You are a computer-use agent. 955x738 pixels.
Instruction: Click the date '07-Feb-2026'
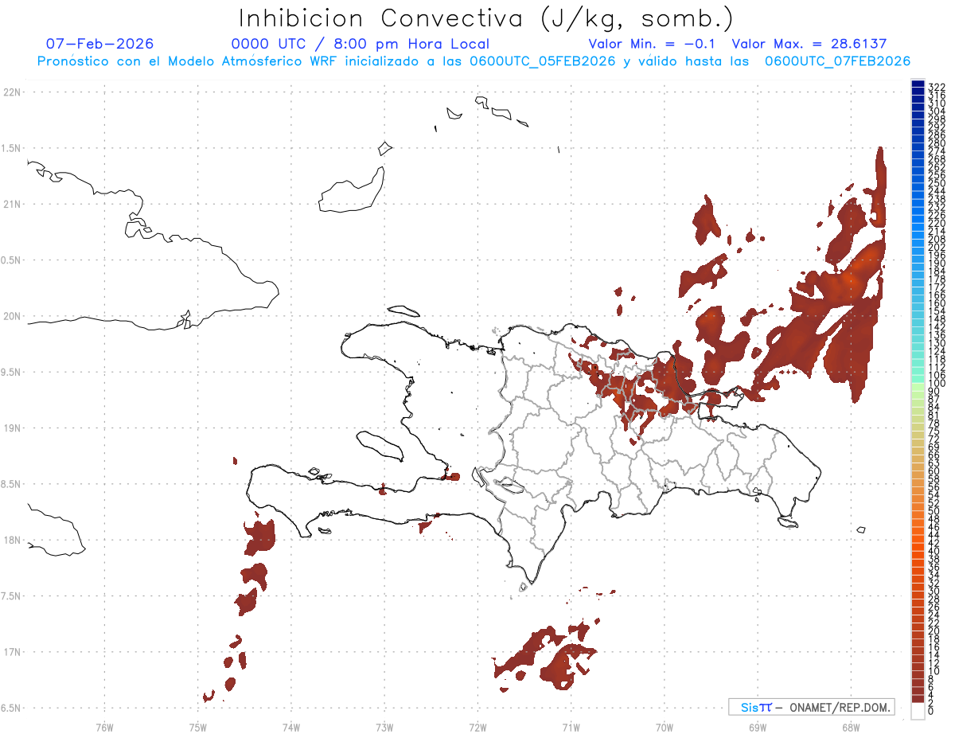click(x=99, y=44)
